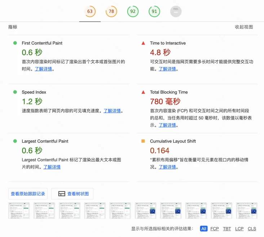Click the Speed Index metric title

click(34, 92)
